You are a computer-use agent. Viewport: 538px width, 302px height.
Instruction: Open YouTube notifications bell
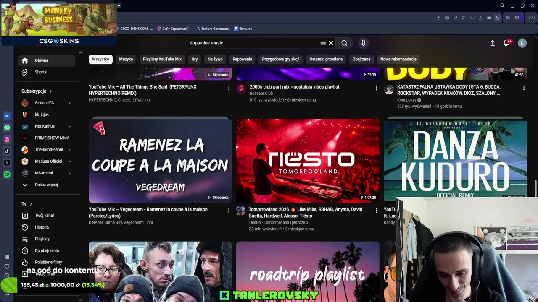pos(506,43)
